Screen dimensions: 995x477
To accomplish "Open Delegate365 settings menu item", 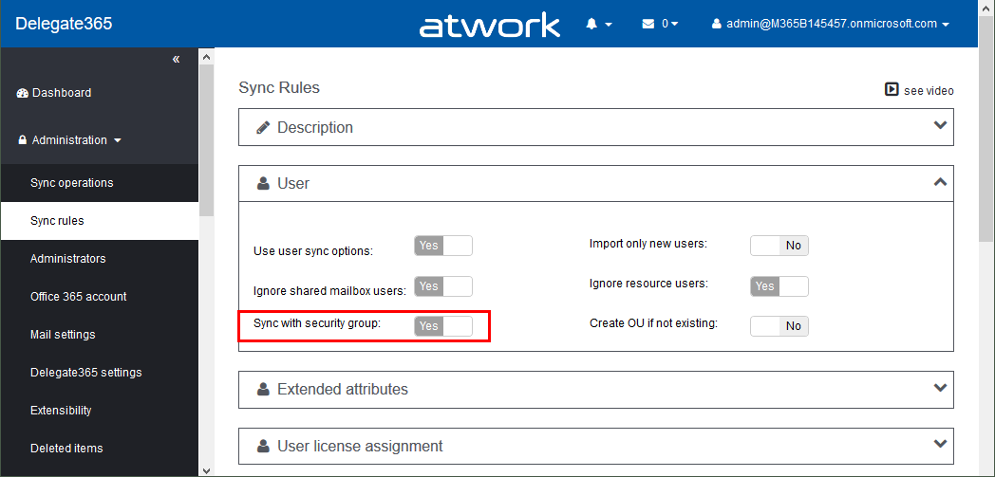I will click(99, 373).
